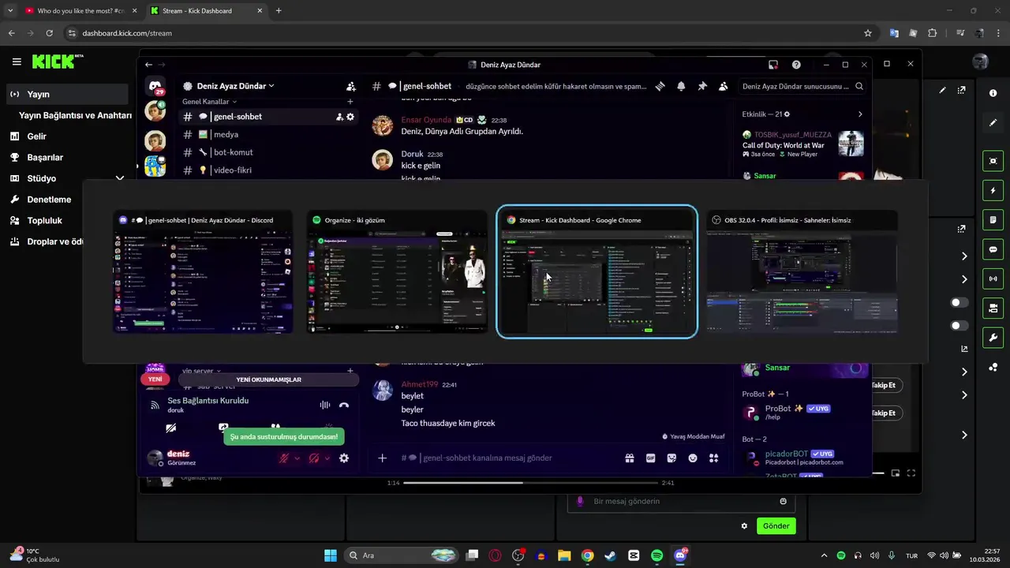
Task: Disconnect from the voice channel
Action: [343, 405]
